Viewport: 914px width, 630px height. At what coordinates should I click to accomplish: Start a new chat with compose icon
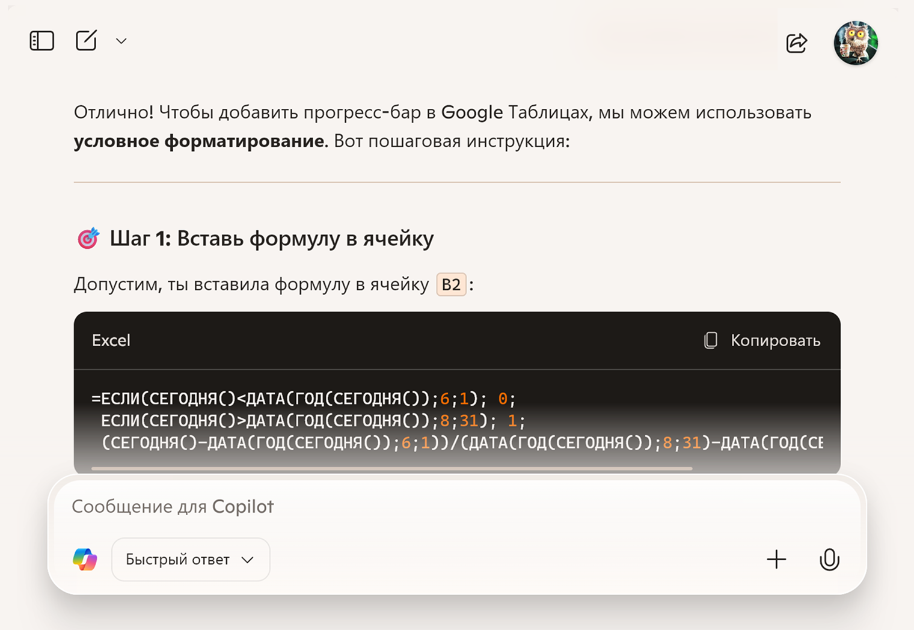tap(86, 40)
